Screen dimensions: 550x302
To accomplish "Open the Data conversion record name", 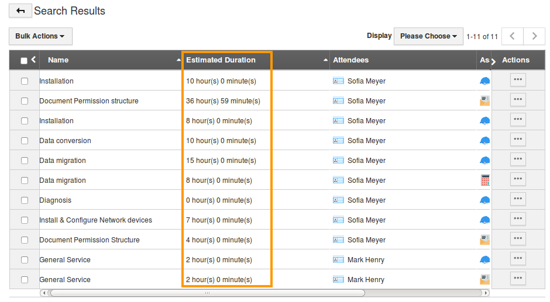I will (x=65, y=141).
